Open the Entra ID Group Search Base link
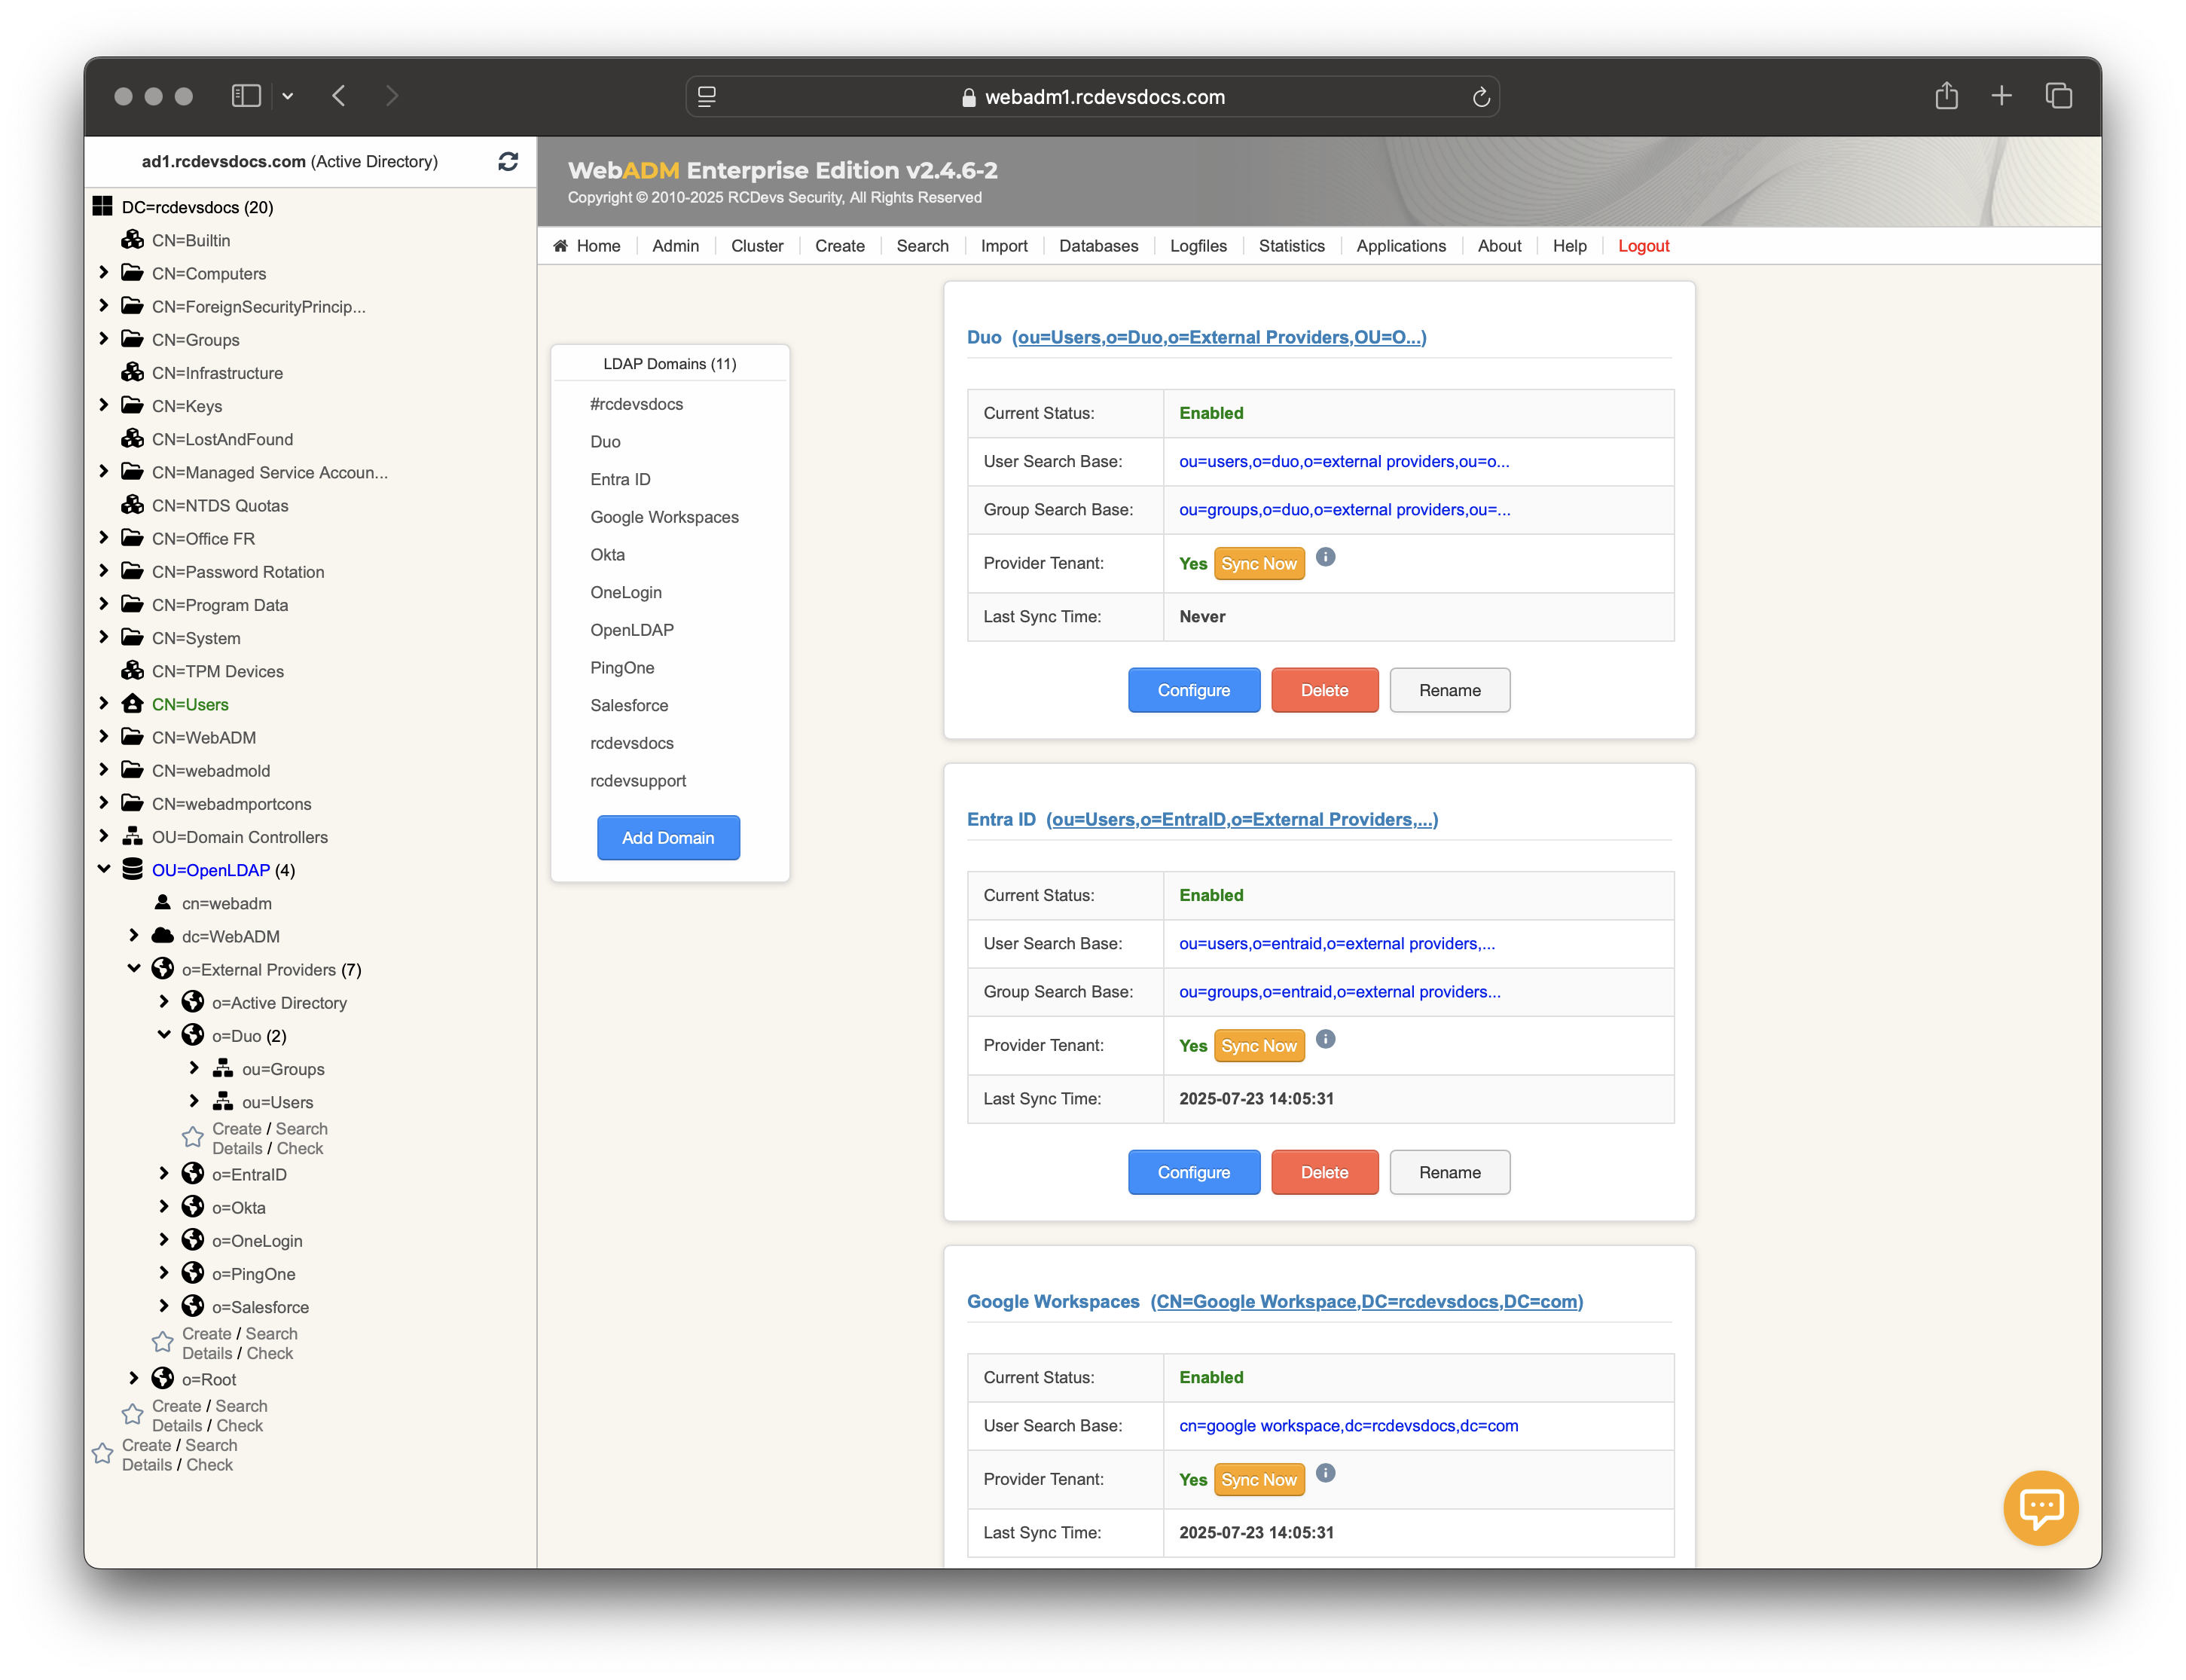 [x=1339, y=991]
